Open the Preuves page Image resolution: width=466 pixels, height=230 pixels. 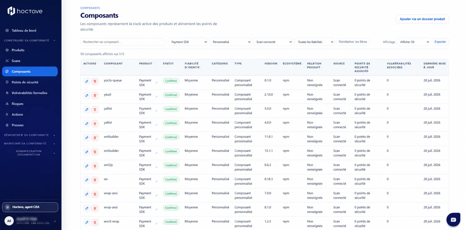(x=30, y=125)
